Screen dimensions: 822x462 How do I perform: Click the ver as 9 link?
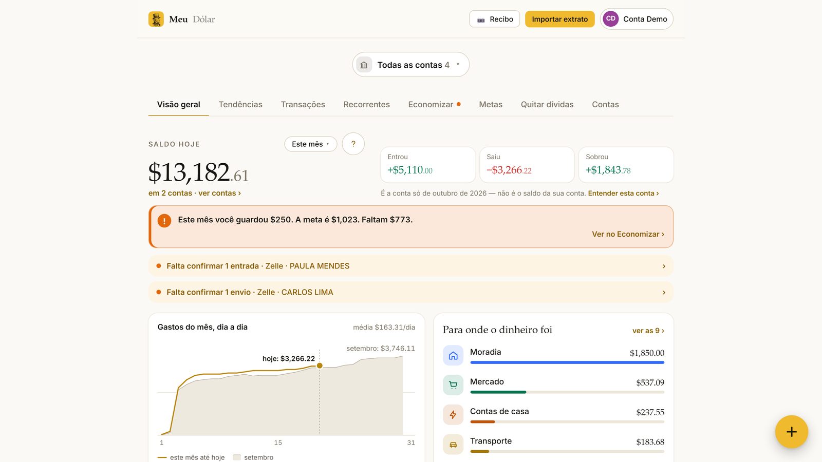(648, 331)
